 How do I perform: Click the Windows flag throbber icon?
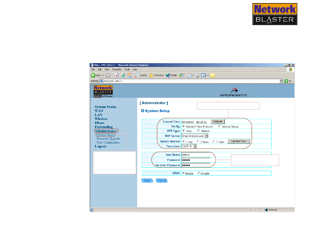[x=291, y=70]
